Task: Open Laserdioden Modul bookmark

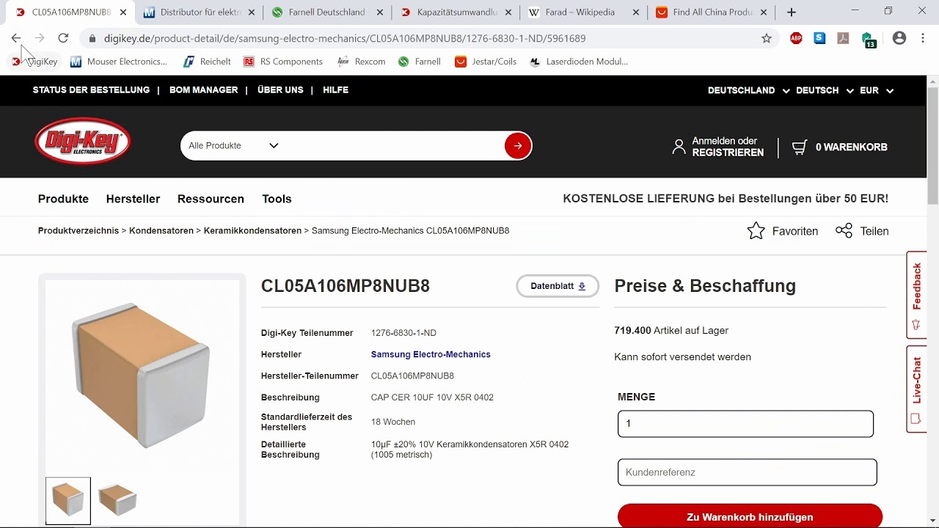Action: [580, 62]
